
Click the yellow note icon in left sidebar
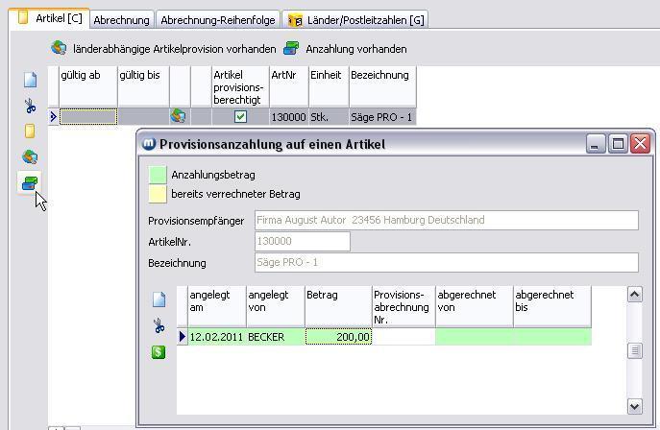(30, 131)
